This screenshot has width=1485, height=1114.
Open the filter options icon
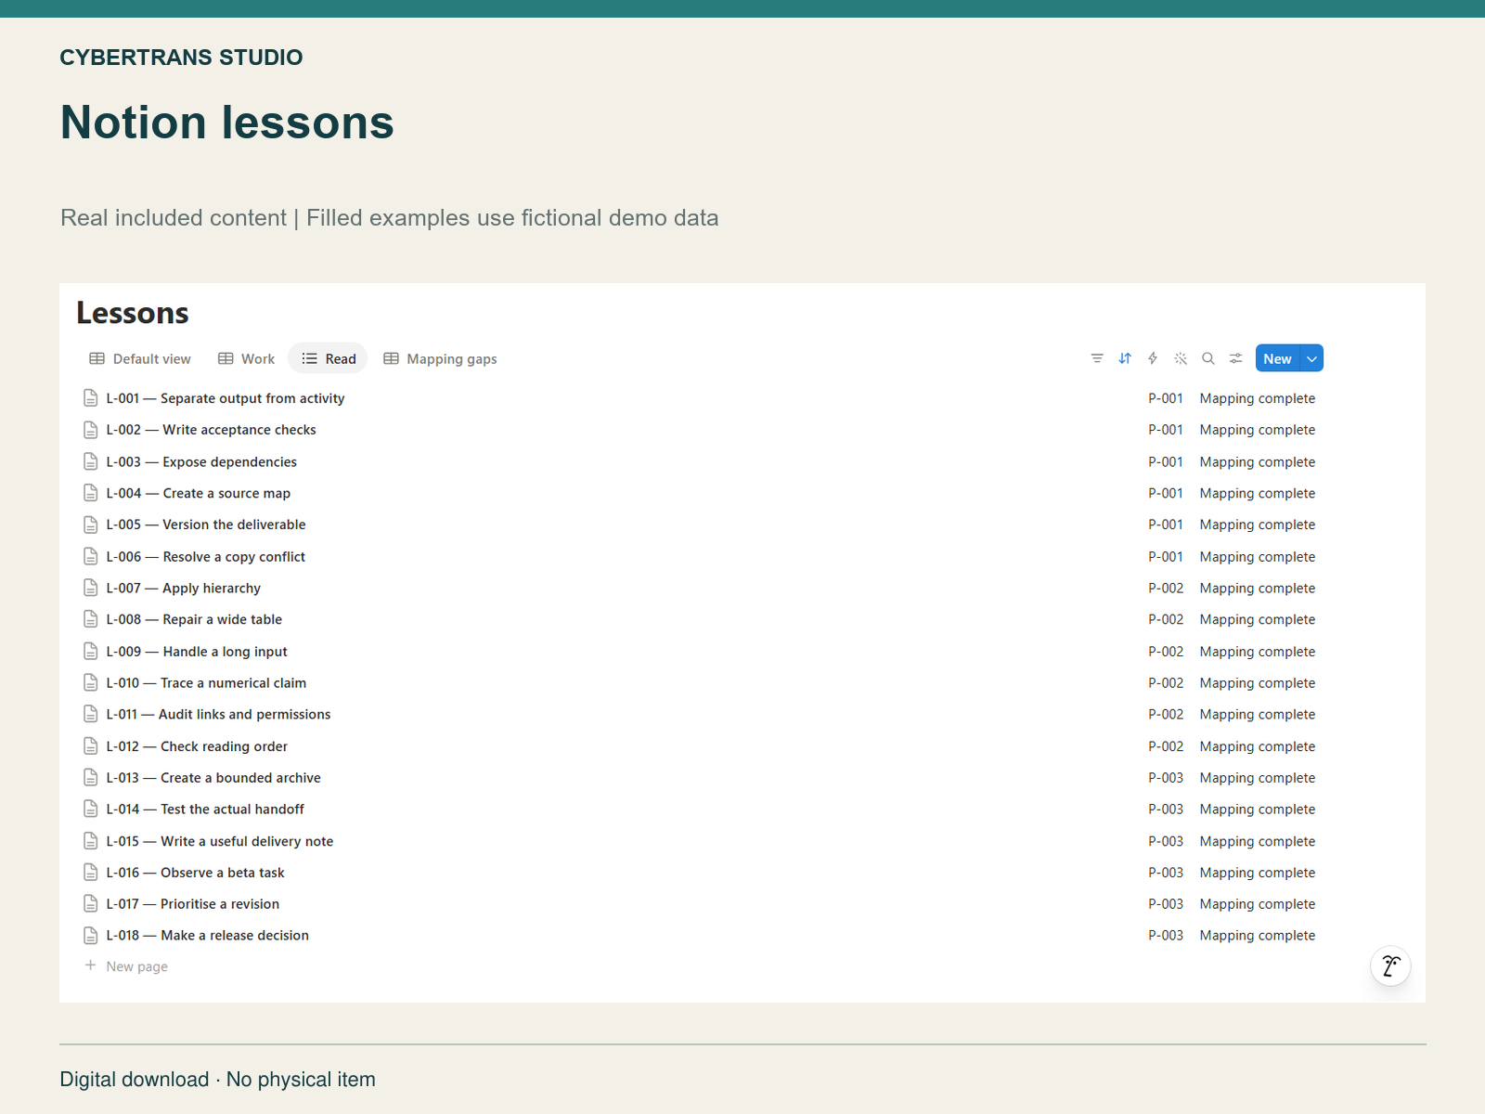[x=1097, y=358]
